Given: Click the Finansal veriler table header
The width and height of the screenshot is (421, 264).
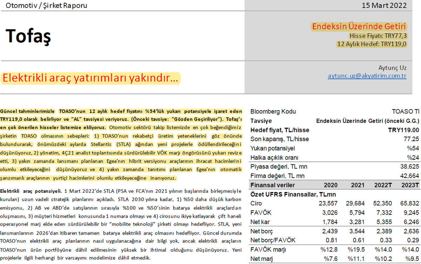Looking at the screenshot, I should [270, 185].
